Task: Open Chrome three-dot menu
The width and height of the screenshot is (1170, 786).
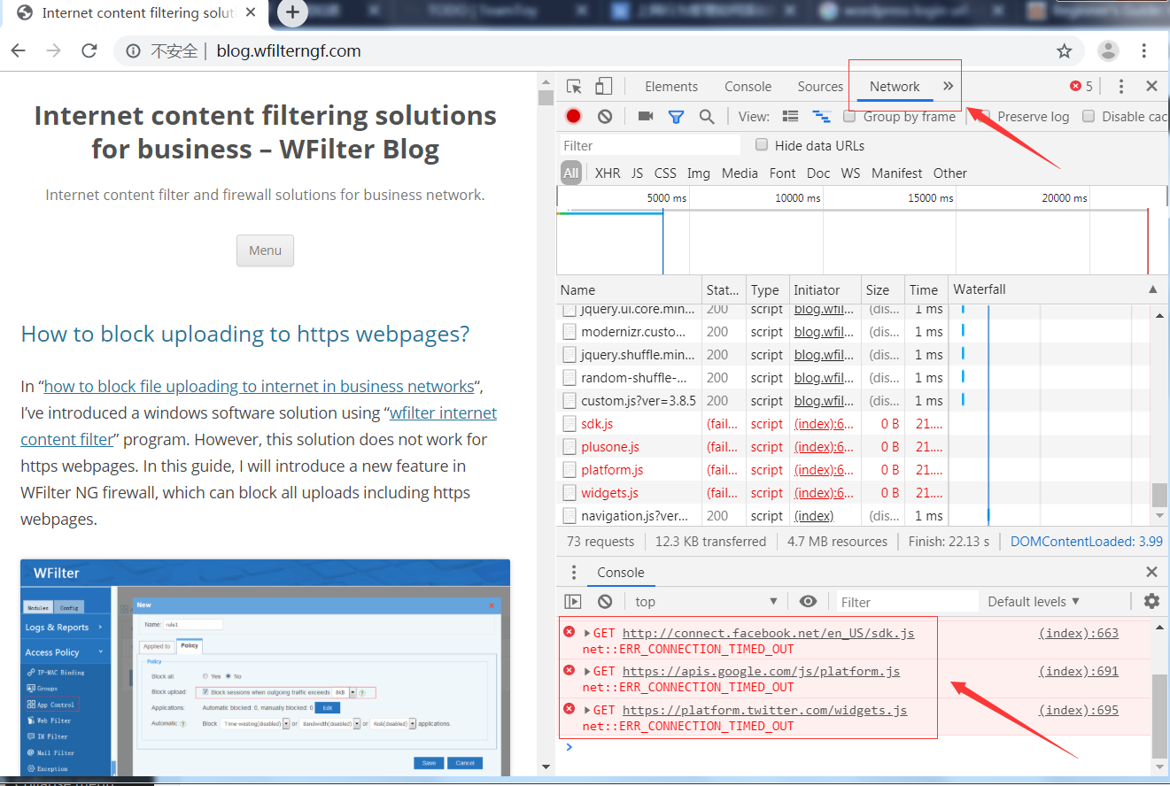Action: (x=1144, y=50)
